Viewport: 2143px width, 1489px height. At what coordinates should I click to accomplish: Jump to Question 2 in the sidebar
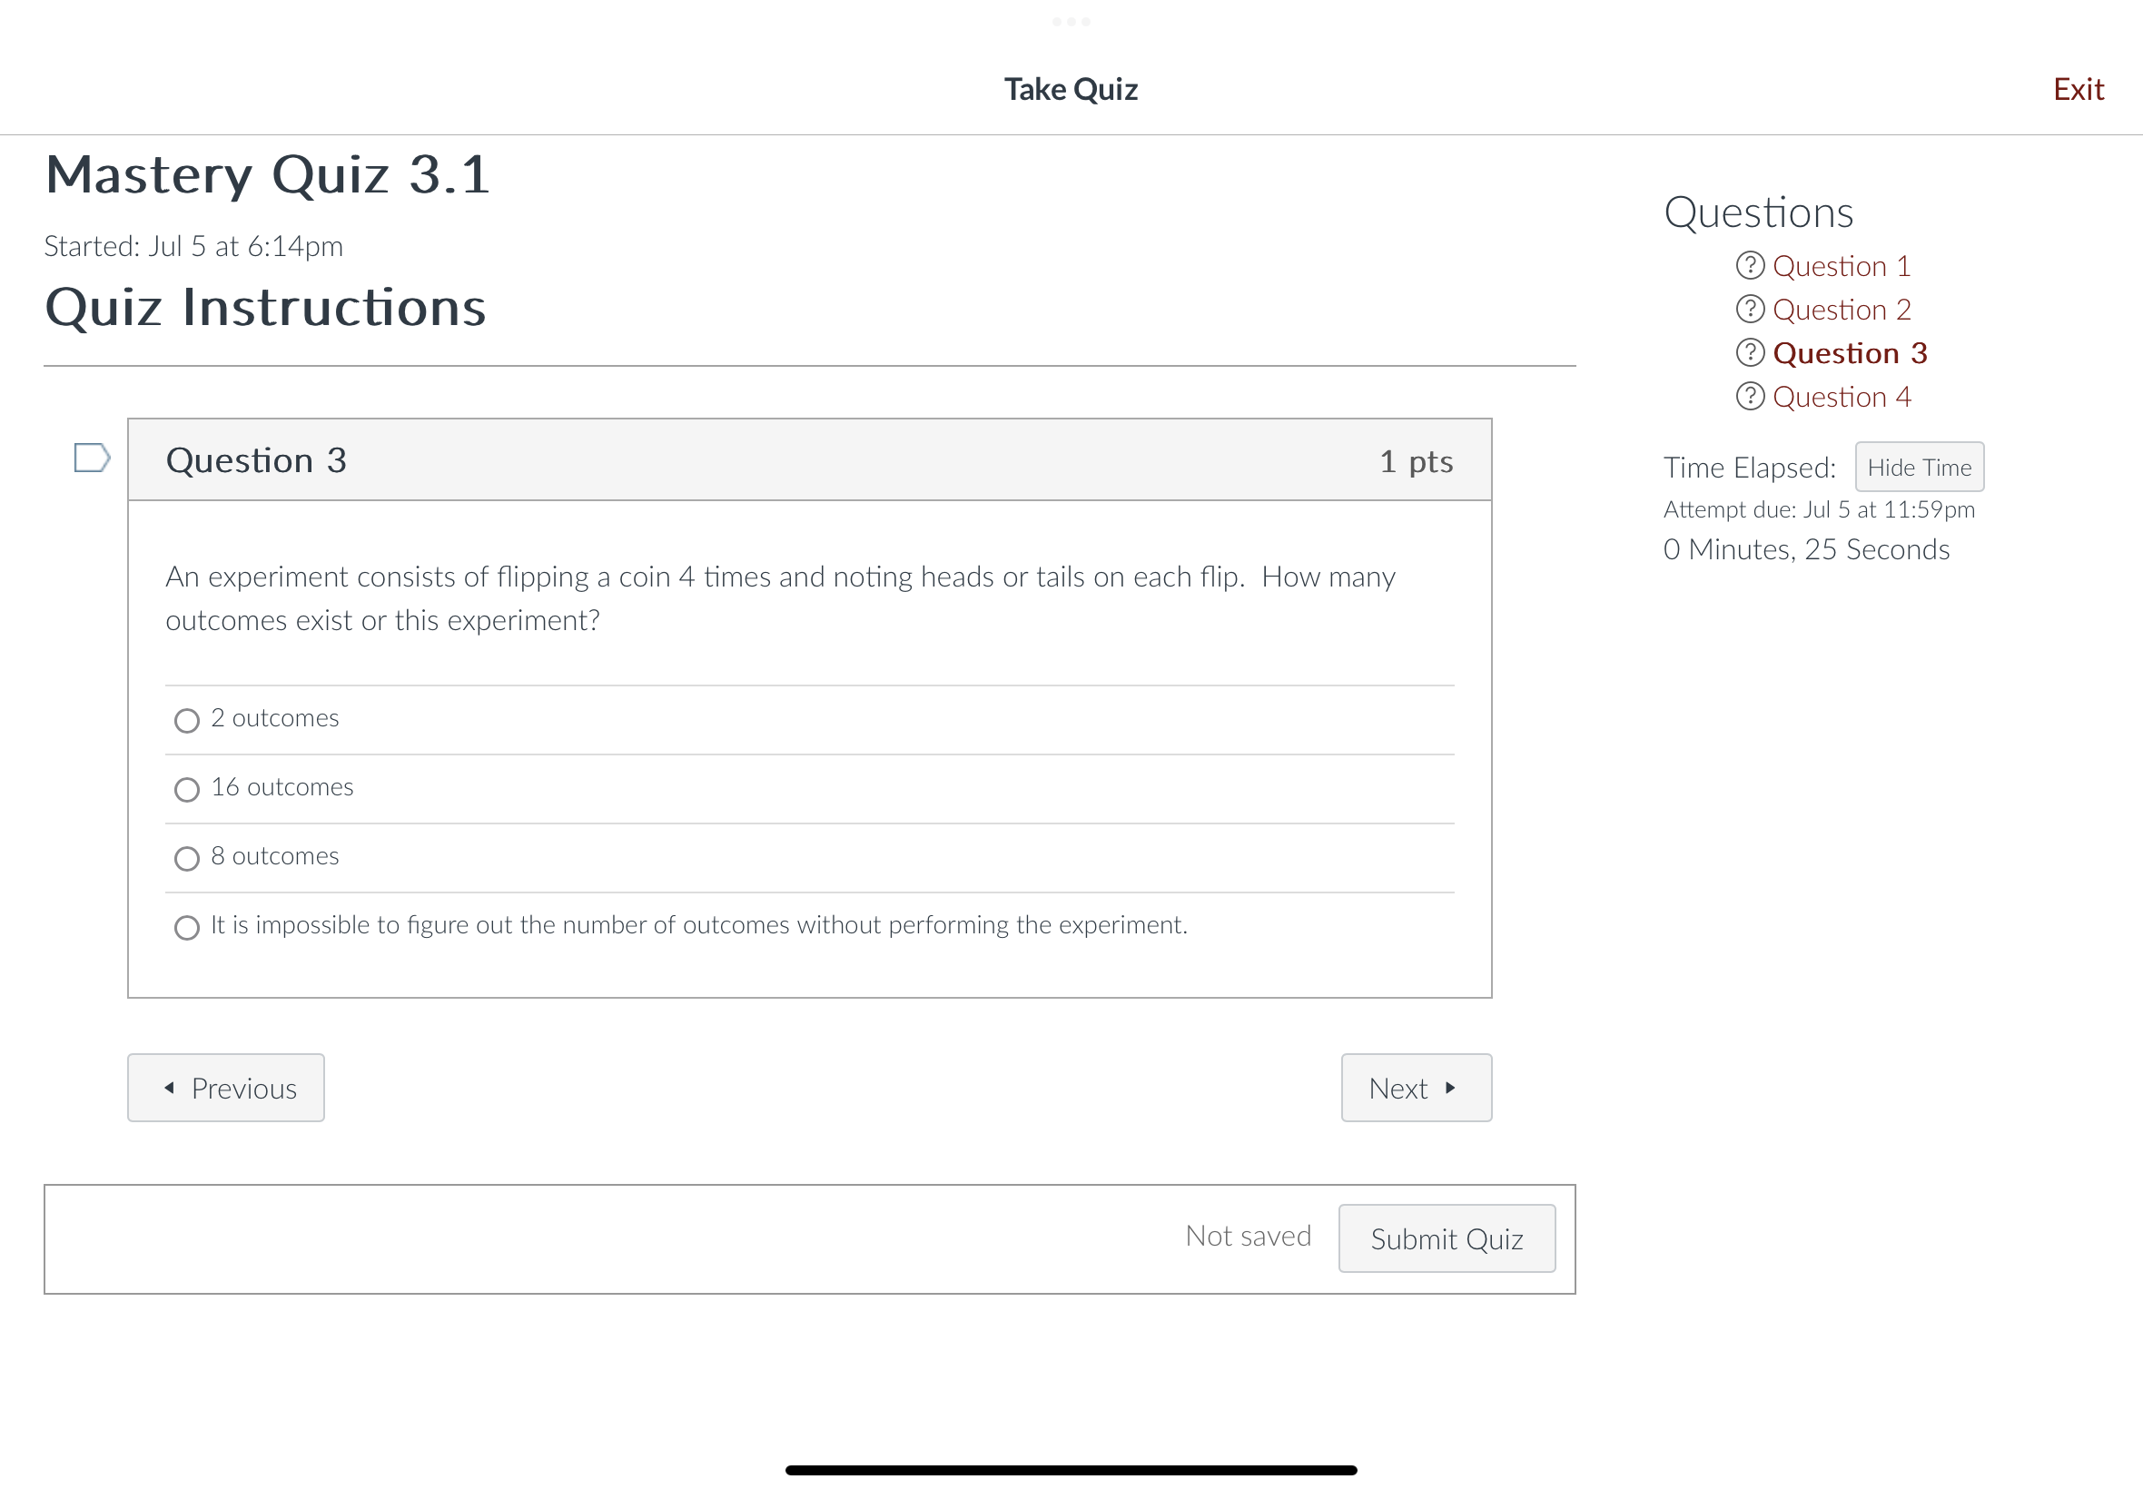[1842, 309]
